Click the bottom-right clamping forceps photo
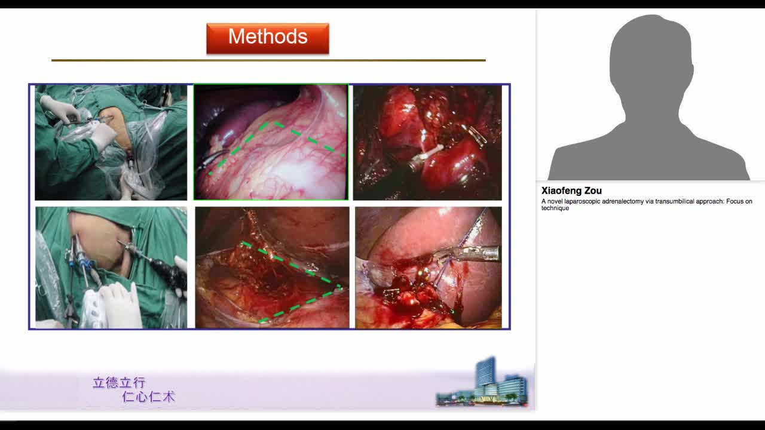Screen dimensions: 765x430 coord(428,266)
